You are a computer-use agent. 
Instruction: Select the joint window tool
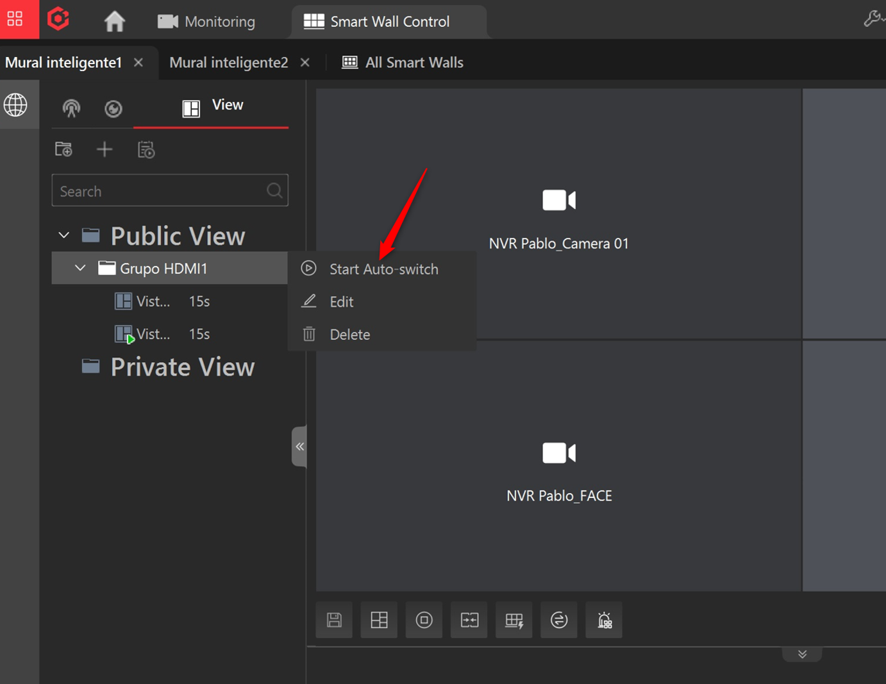469,619
